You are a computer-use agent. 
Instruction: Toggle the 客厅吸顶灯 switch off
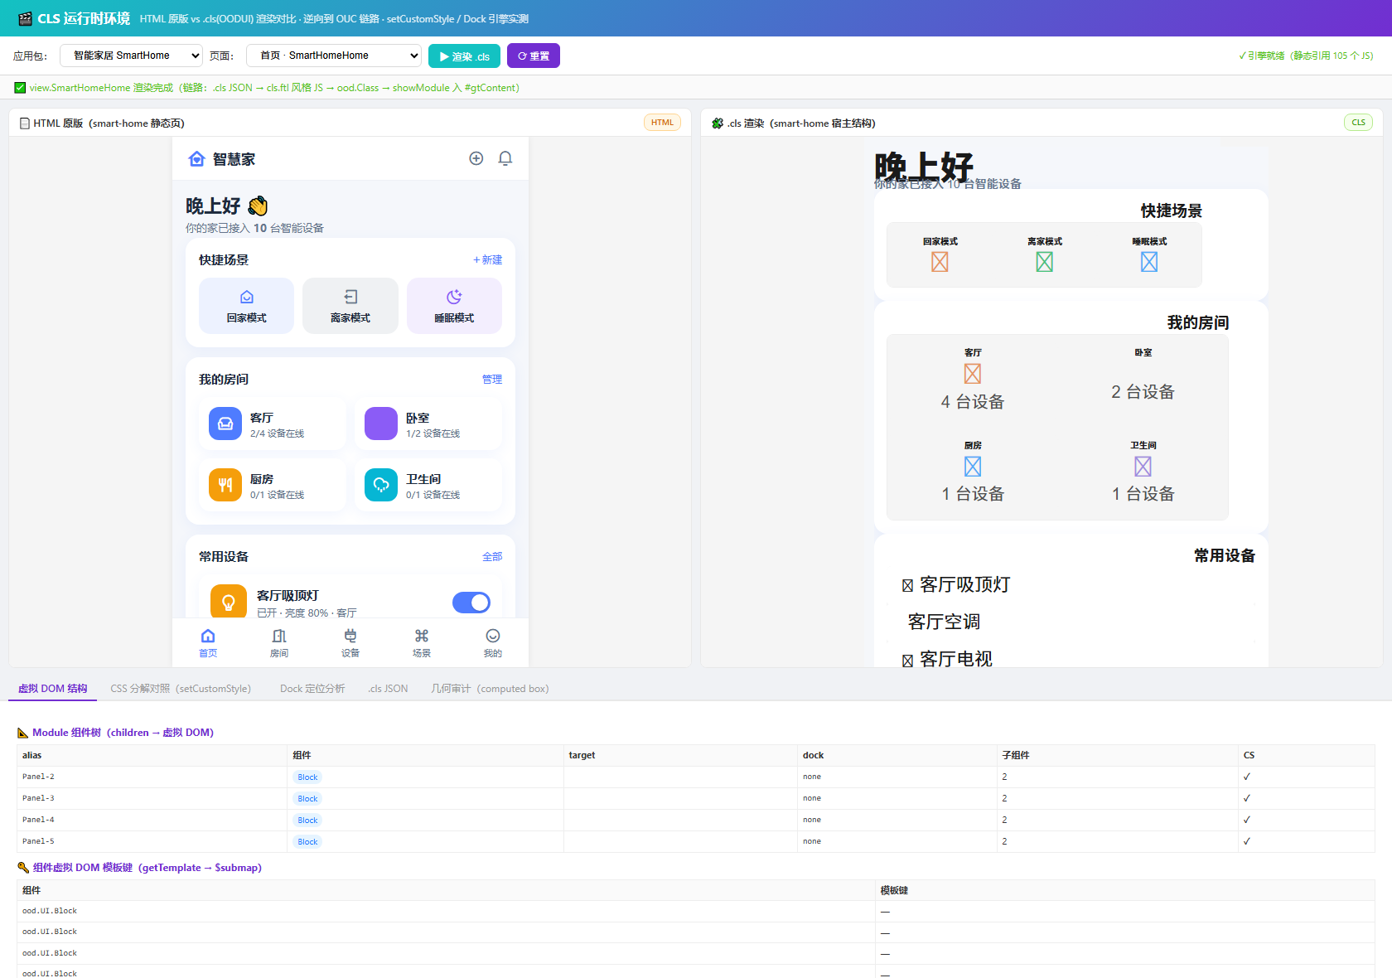click(x=471, y=603)
